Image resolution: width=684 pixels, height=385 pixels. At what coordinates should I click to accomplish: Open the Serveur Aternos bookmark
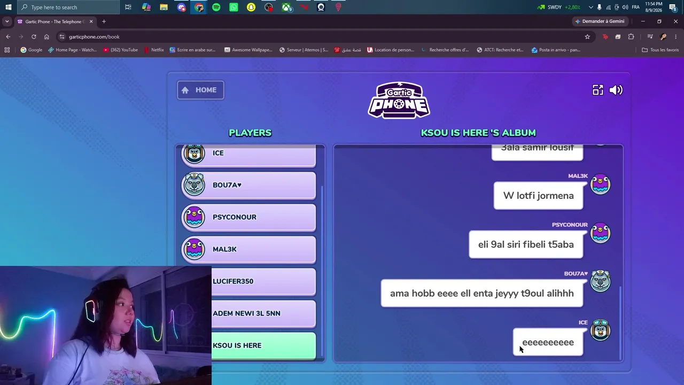click(x=304, y=50)
